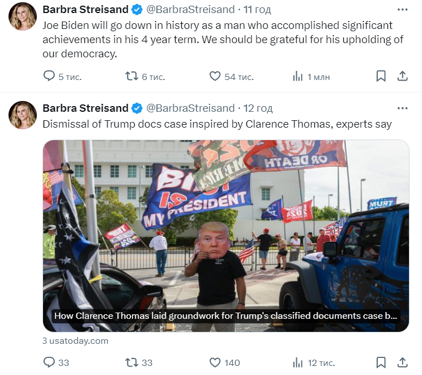Screen dimensions: 422x375
Task: Open Barbra Streisand avatar on second tweet
Action: pyautogui.click(x=23, y=115)
